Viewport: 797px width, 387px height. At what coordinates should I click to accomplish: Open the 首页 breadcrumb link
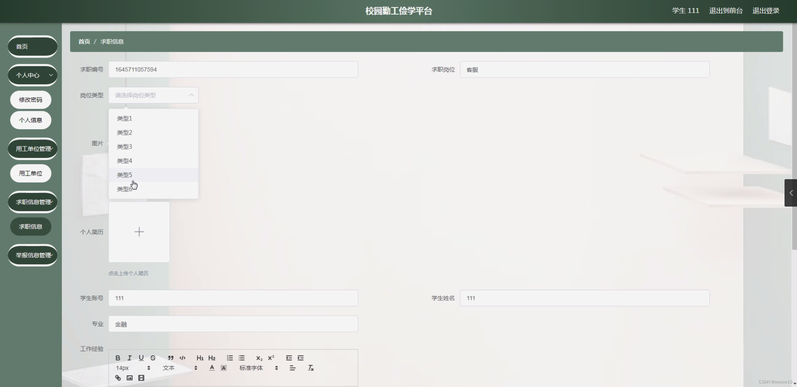[84, 41]
